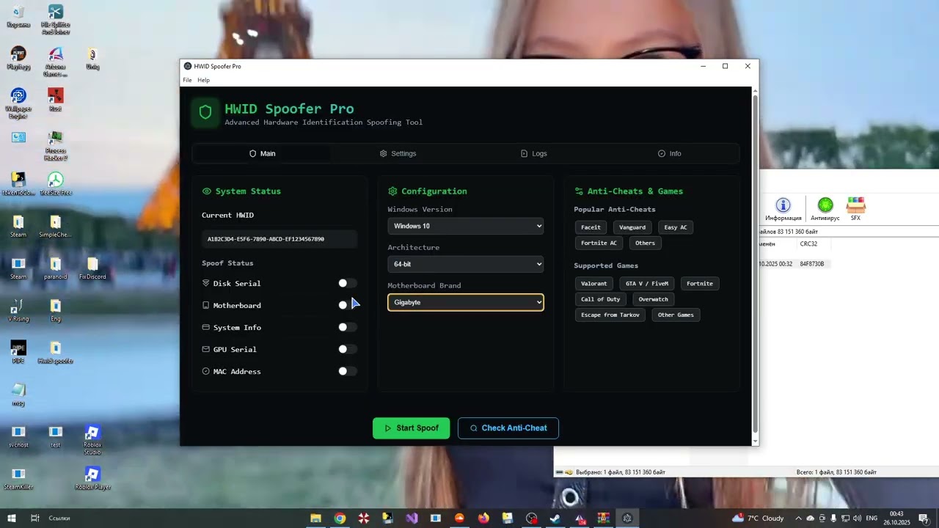Click the SFX icon in the archiver window
Screen dimensions: 939x528
855,209
